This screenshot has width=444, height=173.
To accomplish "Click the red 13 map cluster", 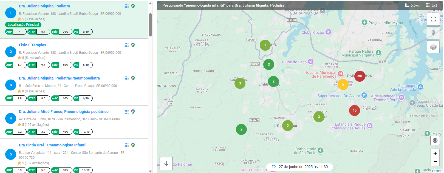I will 355,110.
